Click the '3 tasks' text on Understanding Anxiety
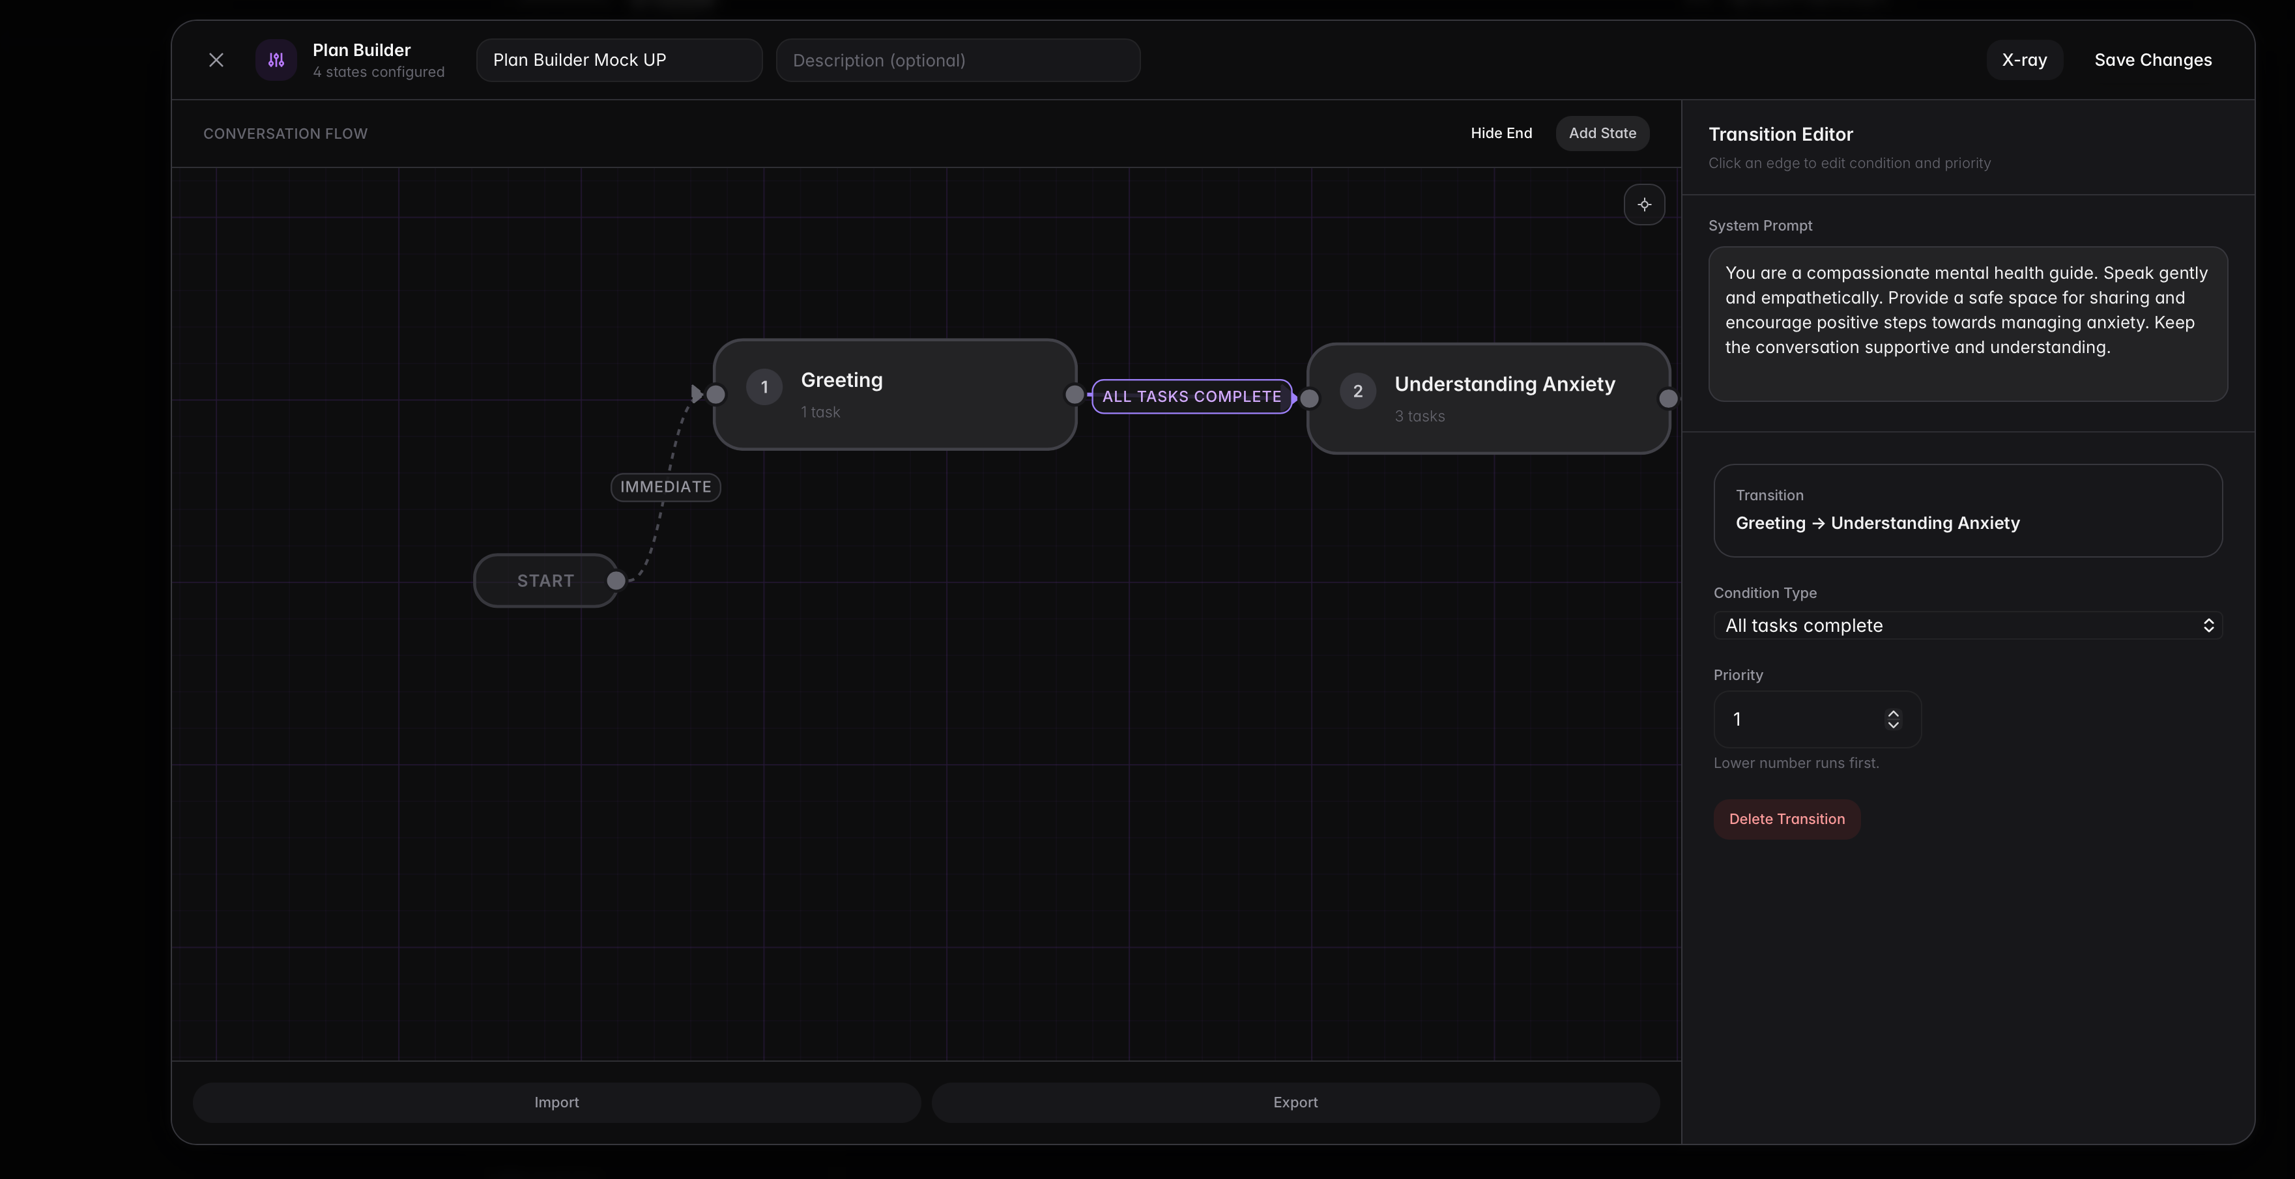 [x=1419, y=416]
